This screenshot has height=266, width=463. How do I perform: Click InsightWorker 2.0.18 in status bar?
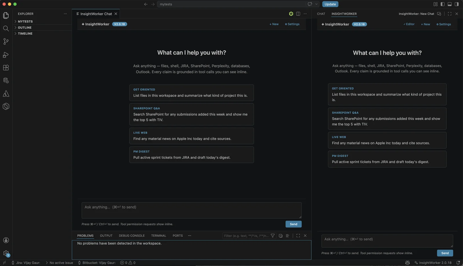433,263
